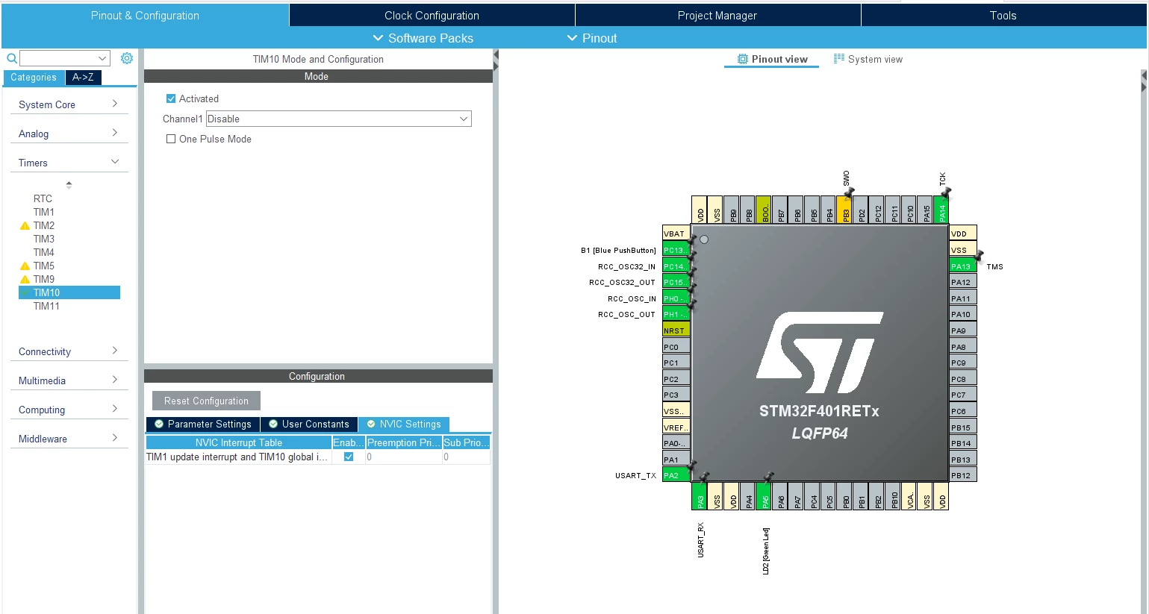Switch to Clock Configuration tab
1149x614 pixels.
coord(432,15)
